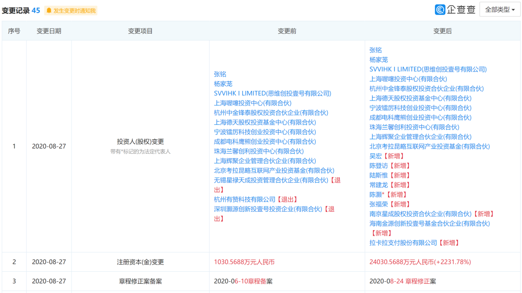Click 24030.5688万元人民币(+2231.78%) value
Image resolution: width=522 pixels, height=293 pixels.
[x=420, y=262]
